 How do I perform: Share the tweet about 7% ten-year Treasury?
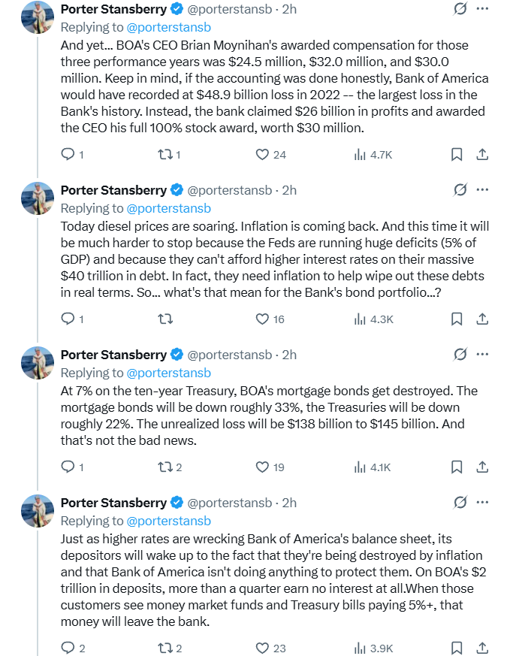point(482,467)
